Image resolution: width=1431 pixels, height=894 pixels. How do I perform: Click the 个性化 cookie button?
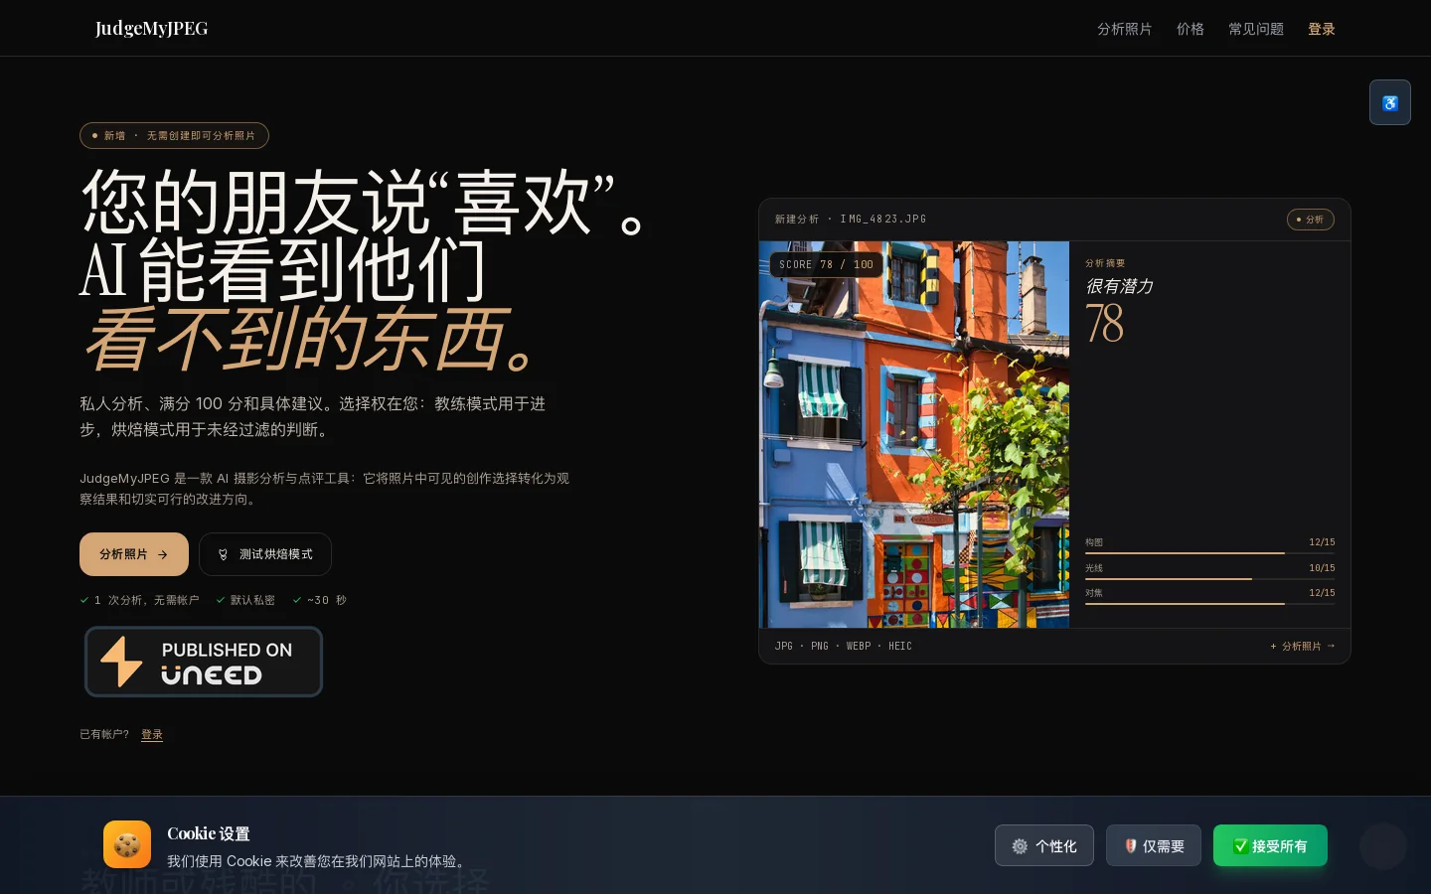point(1044,845)
